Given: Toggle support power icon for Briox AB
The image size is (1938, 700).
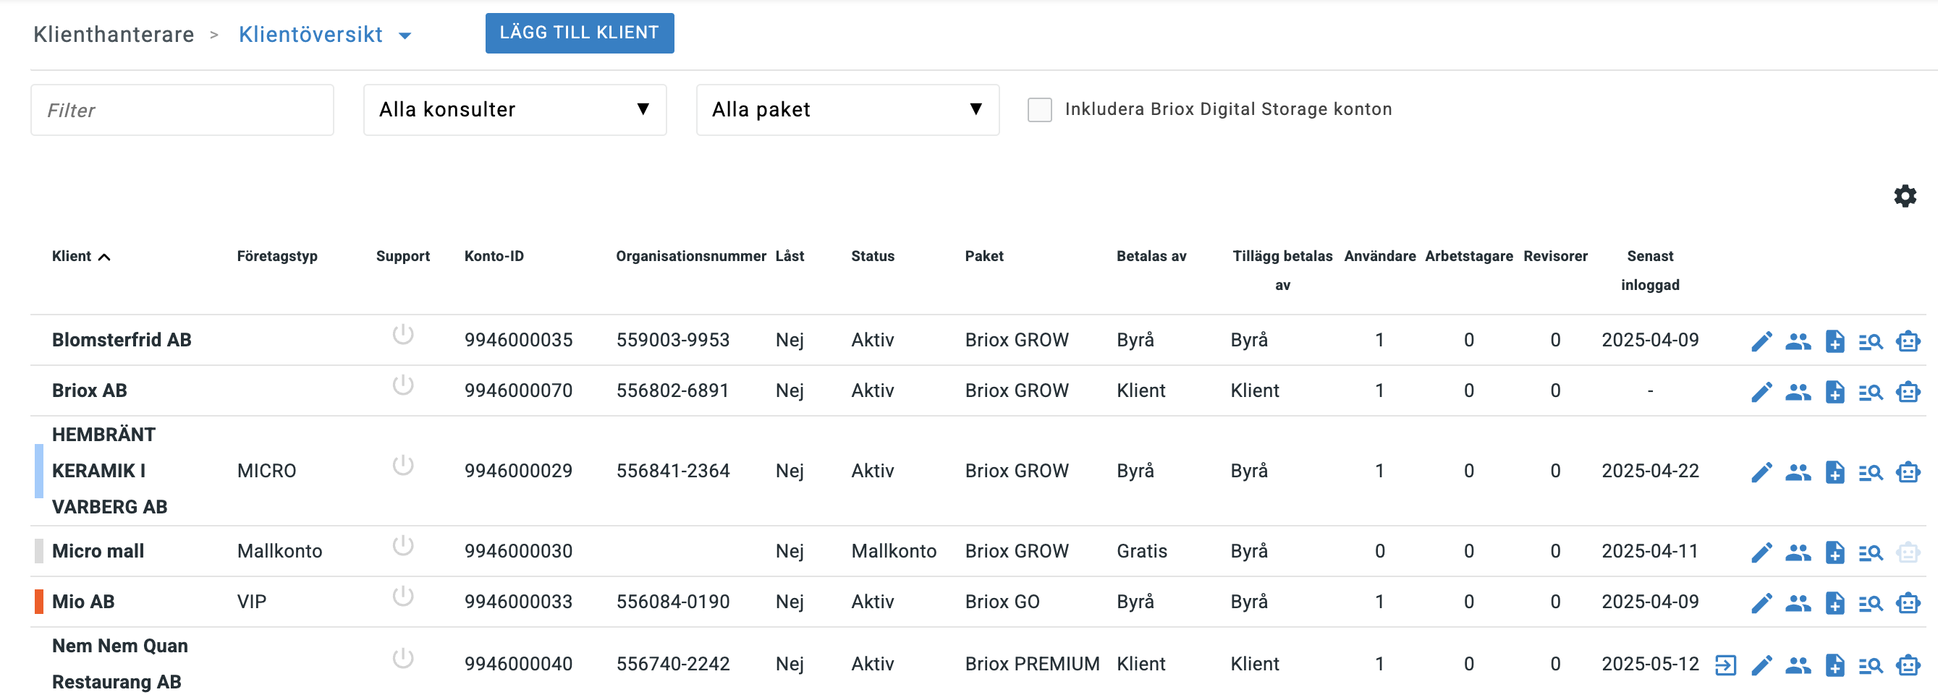Looking at the screenshot, I should pos(402,385).
